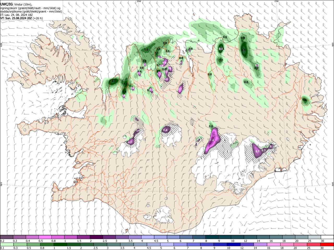Screen dimensions: 334x250
Task: Click the bright red swatch above 30
Action: tap(327, 244)
